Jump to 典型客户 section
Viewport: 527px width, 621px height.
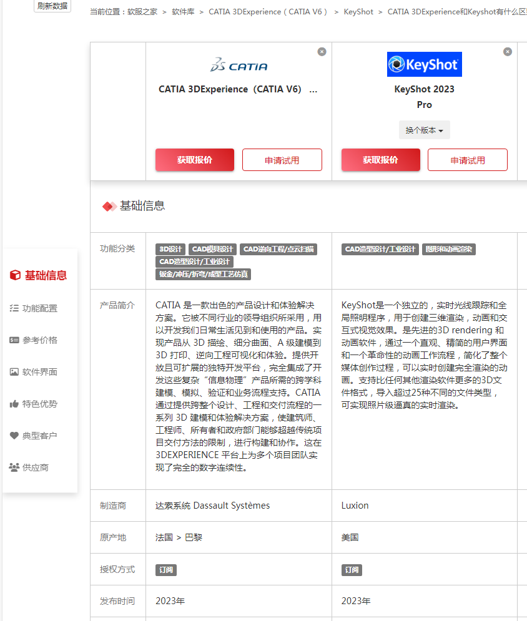point(39,436)
